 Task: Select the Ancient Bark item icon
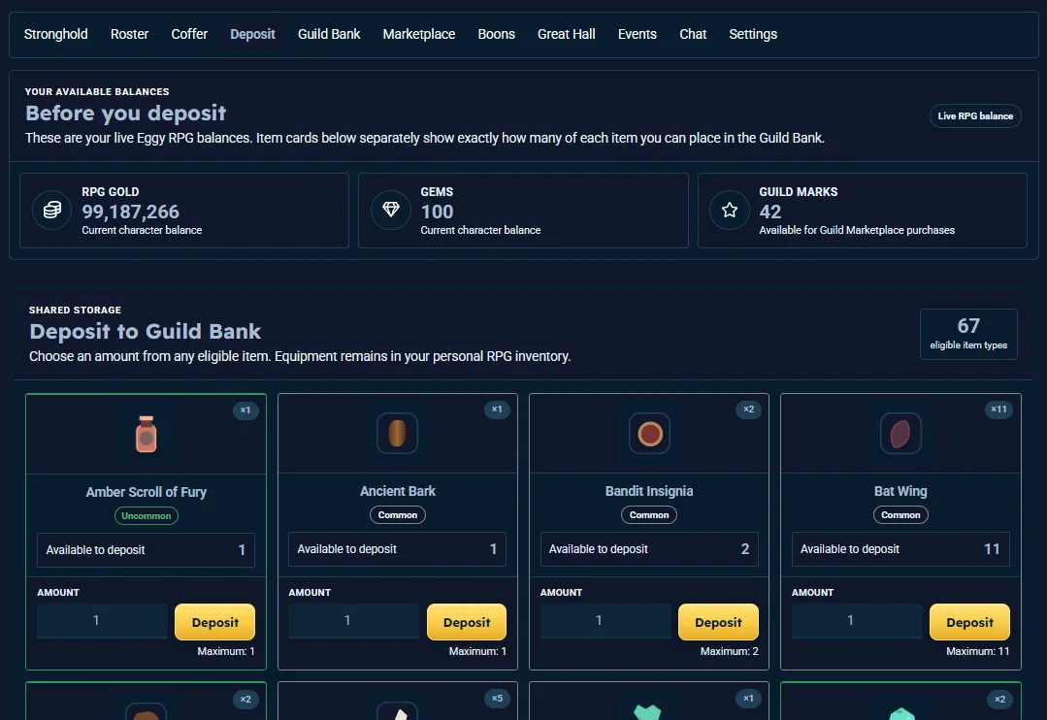click(x=397, y=434)
